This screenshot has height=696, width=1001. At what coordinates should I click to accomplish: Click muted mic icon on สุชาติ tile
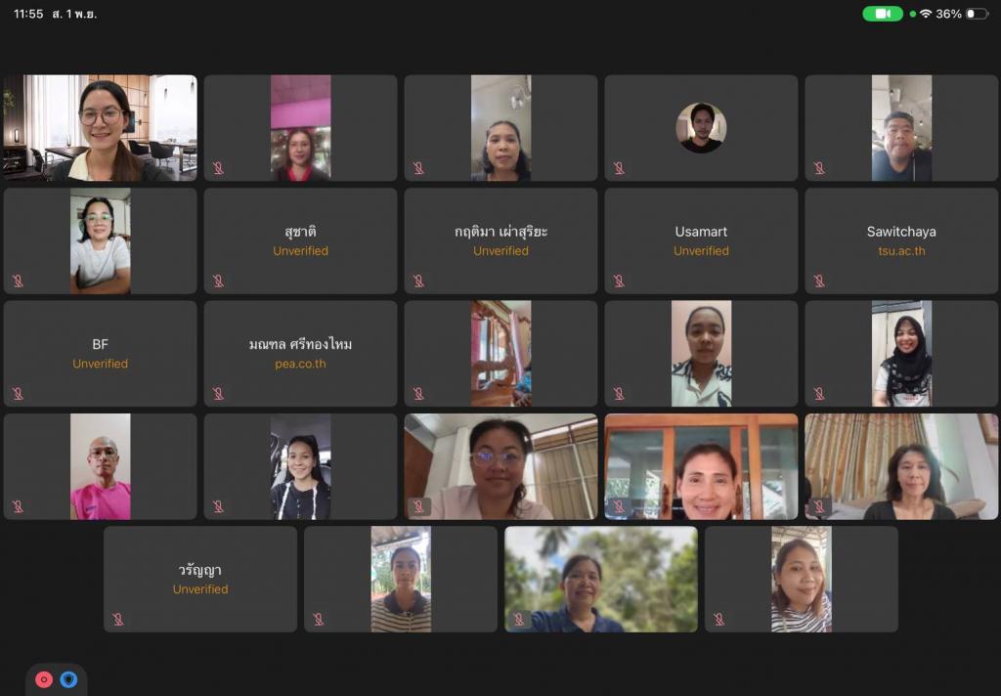(x=218, y=281)
